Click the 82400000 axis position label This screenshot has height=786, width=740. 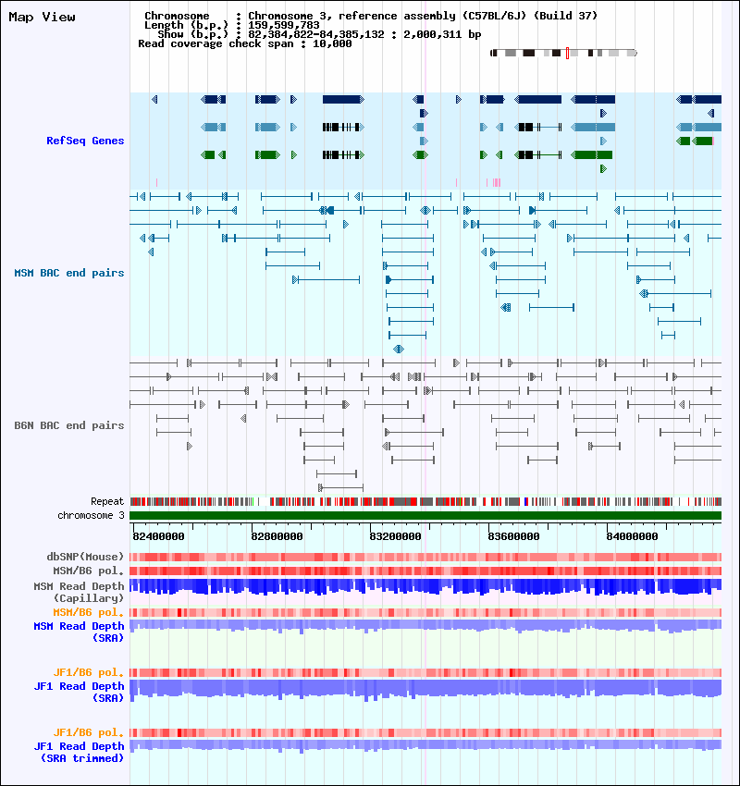158,536
